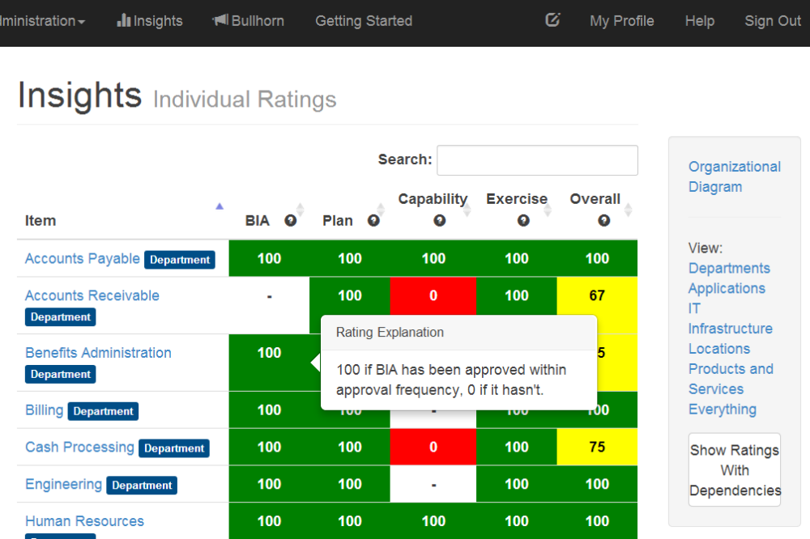Click the Exercise column help icon
The image size is (810, 539).
pos(522,219)
